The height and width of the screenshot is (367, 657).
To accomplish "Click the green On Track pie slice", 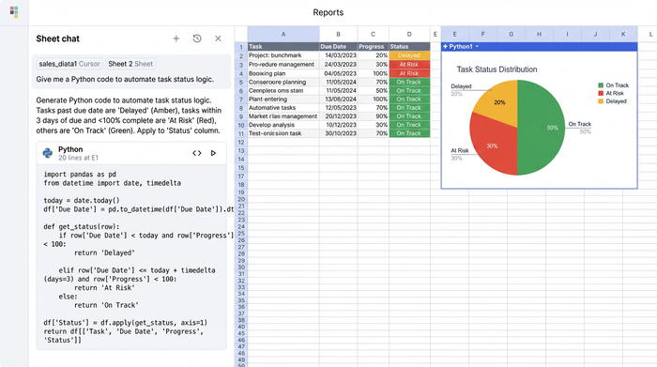I will [x=541, y=128].
